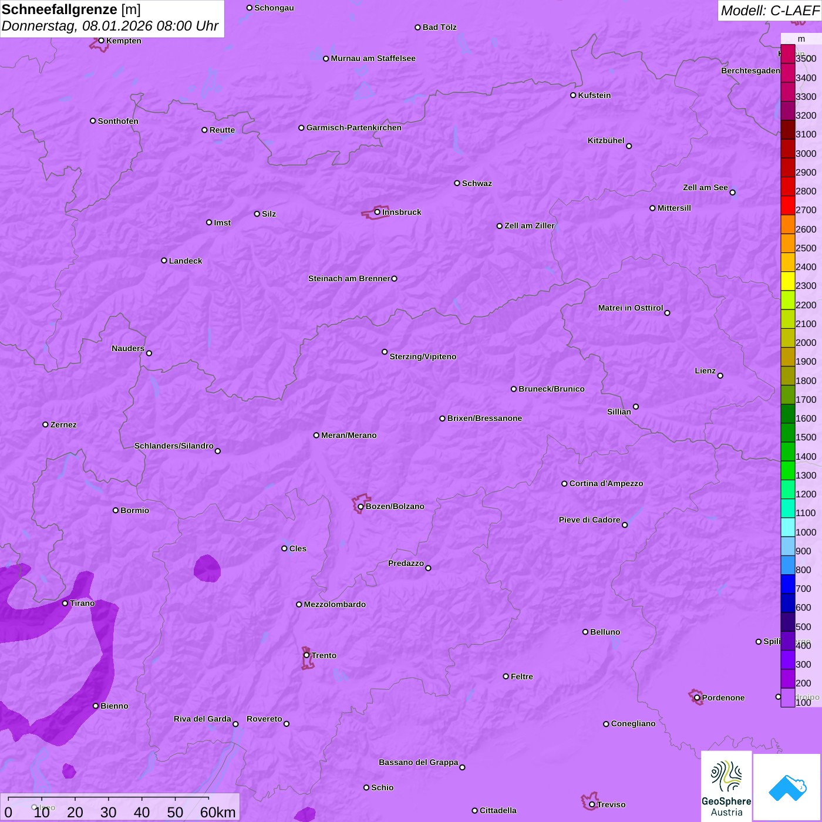Click the "Bassano del Grappa" label
This screenshot has width=822, height=822.
[419, 762]
